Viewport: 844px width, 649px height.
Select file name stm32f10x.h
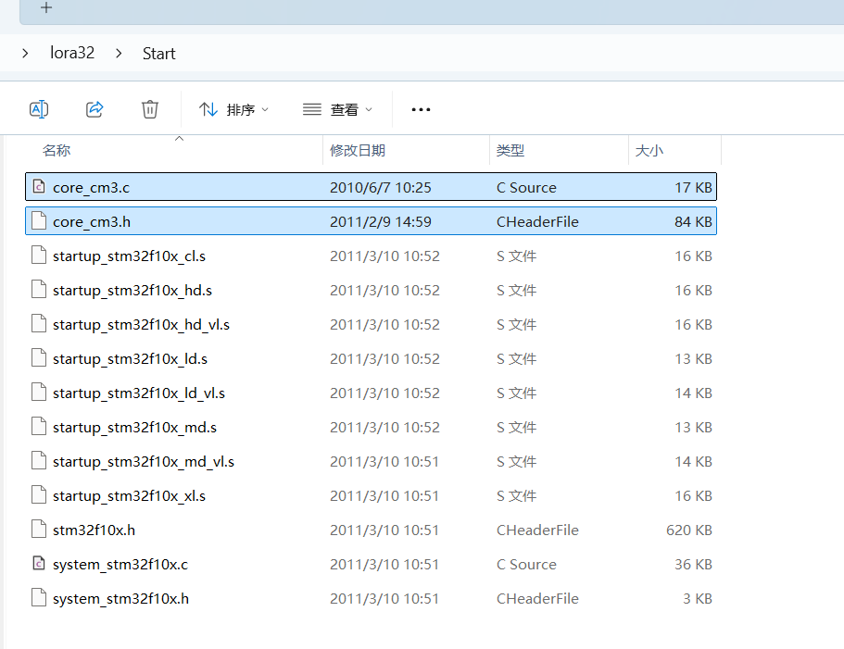tap(94, 530)
